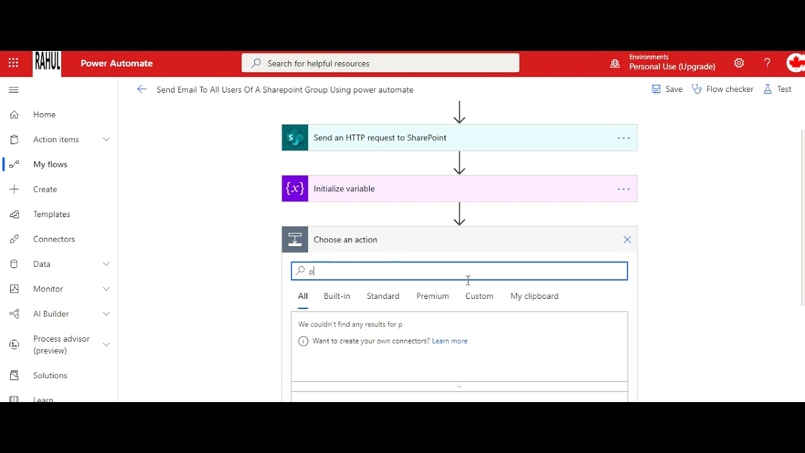The width and height of the screenshot is (805, 453).
Task: Click the vertical scrollbar on the right
Action: [802, 217]
